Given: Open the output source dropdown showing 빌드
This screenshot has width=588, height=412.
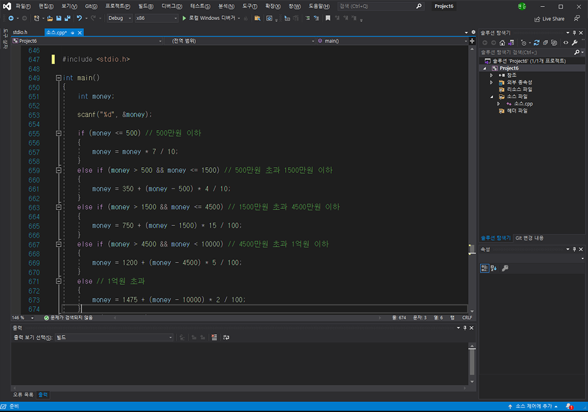Looking at the screenshot, I should pos(115,337).
